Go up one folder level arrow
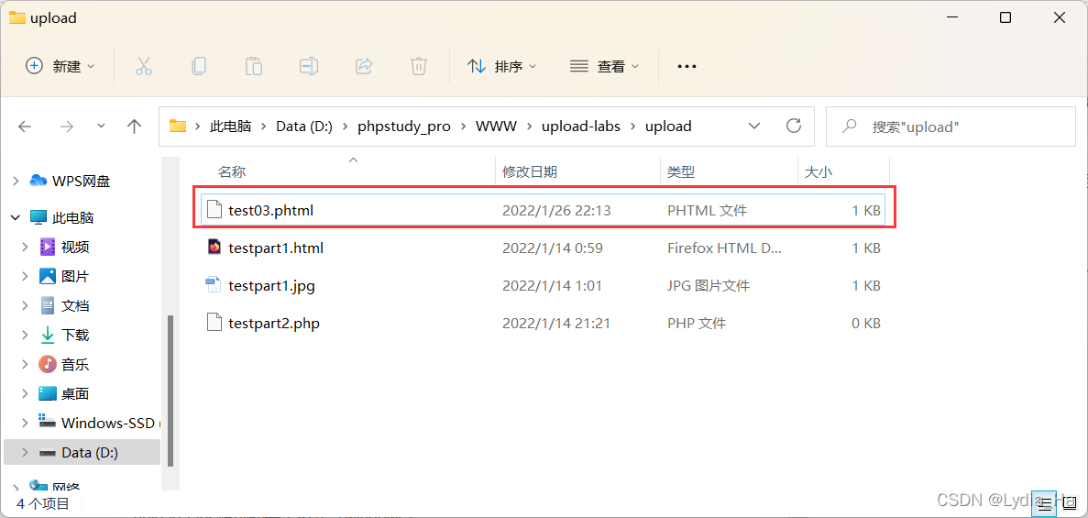 (x=135, y=127)
